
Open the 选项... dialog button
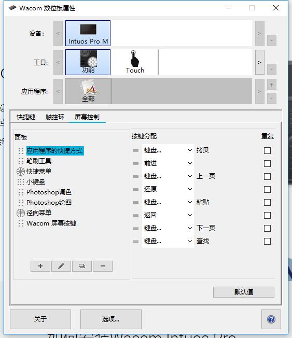tap(111, 319)
